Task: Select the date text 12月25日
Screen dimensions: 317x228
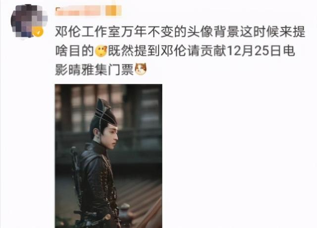Action: 255,51
